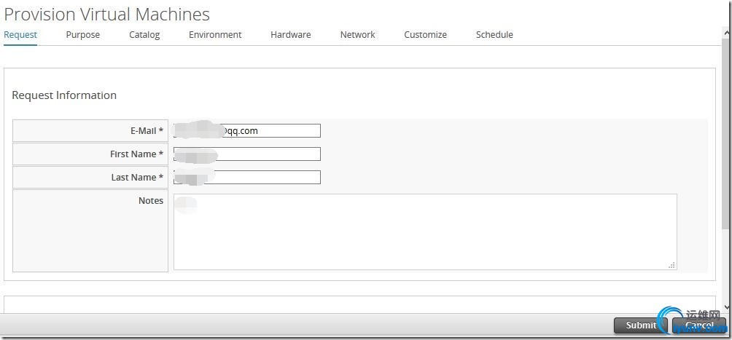Click the Last Name * label
The width and height of the screenshot is (732, 340).
[x=137, y=178]
